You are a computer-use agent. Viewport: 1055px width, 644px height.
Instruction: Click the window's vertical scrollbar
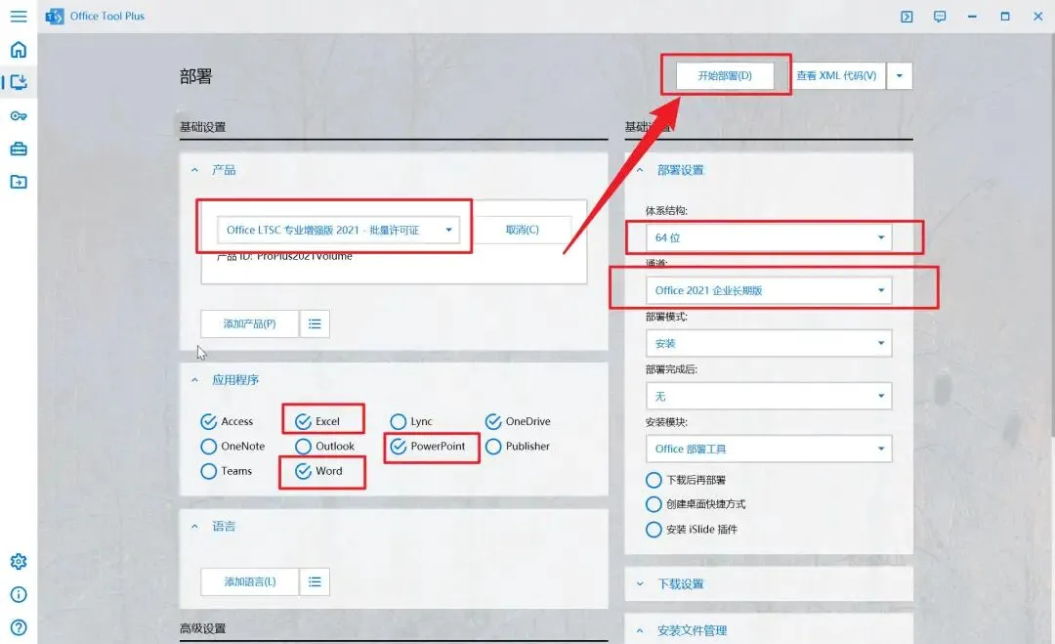coord(1052,236)
